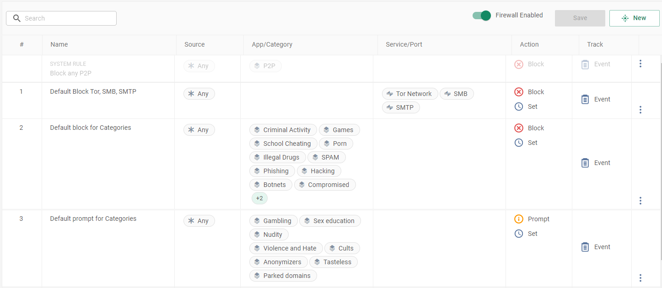Viewport: 662px width, 288px height.
Task: Click the New rule button
Action: click(634, 18)
